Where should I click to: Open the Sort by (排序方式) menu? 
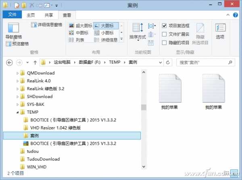point(138,32)
